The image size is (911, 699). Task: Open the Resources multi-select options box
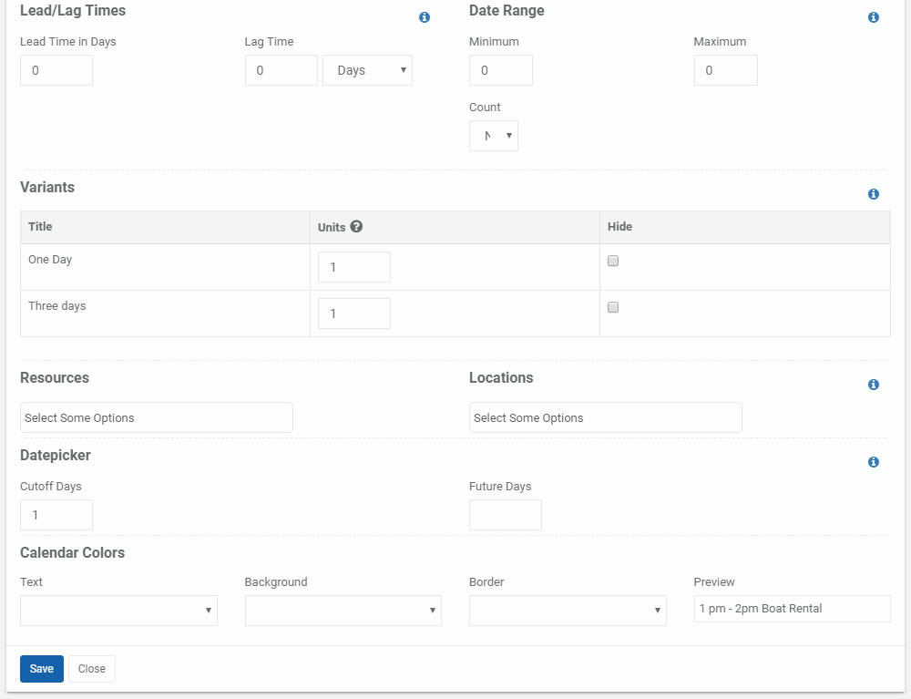[157, 417]
